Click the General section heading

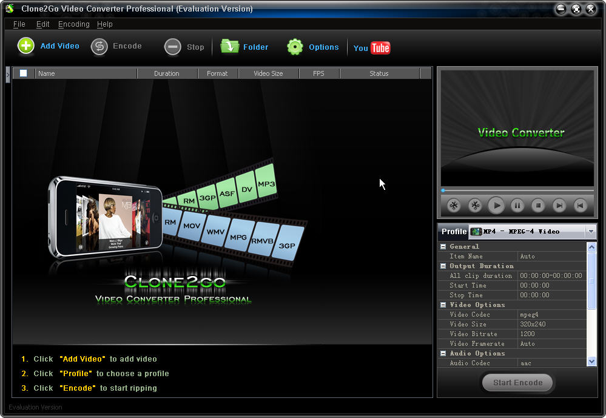(x=464, y=247)
